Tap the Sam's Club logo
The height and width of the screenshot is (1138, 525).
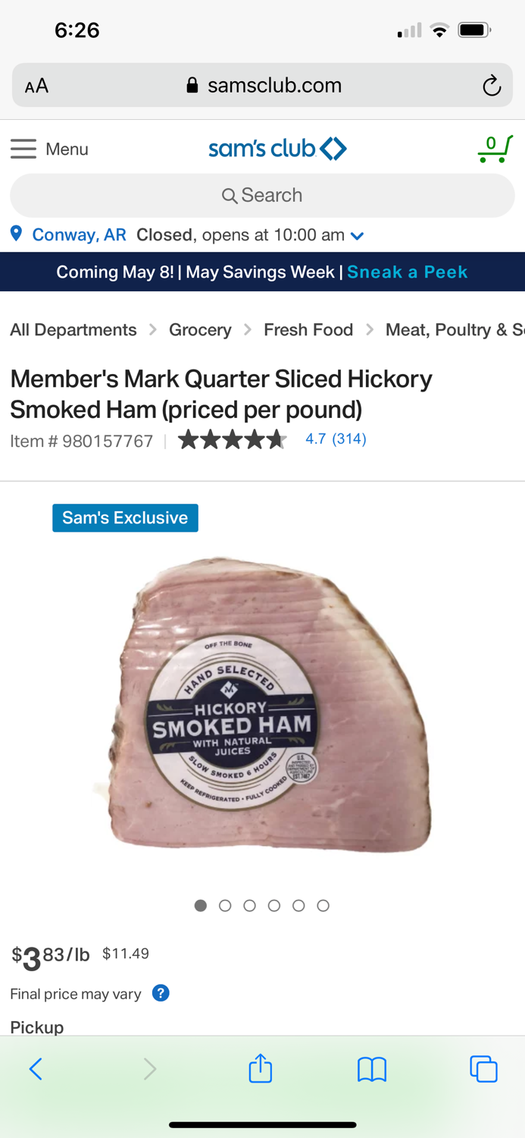tap(277, 149)
